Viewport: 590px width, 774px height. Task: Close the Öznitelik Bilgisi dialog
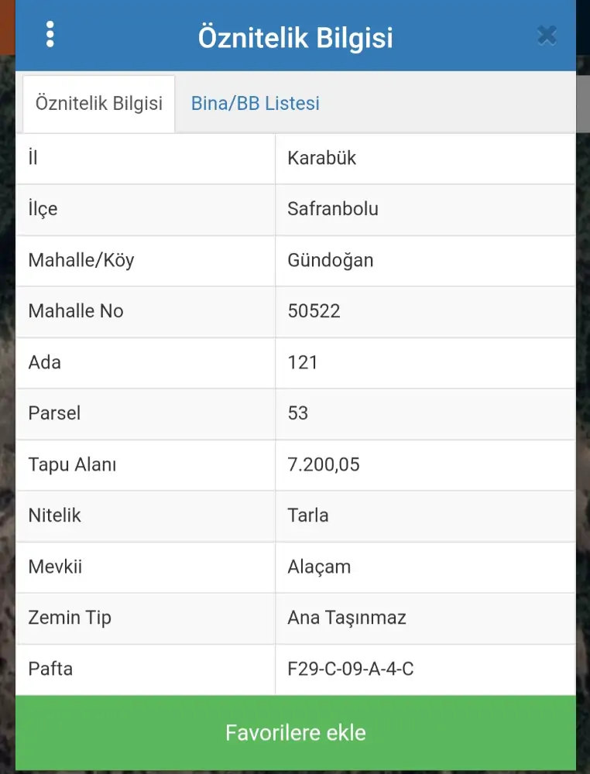tap(547, 36)
